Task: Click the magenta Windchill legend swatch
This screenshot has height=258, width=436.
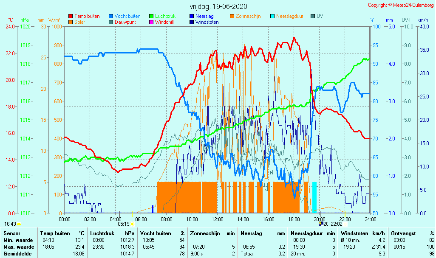Action: pyautogui.click(x=151, y=22)
